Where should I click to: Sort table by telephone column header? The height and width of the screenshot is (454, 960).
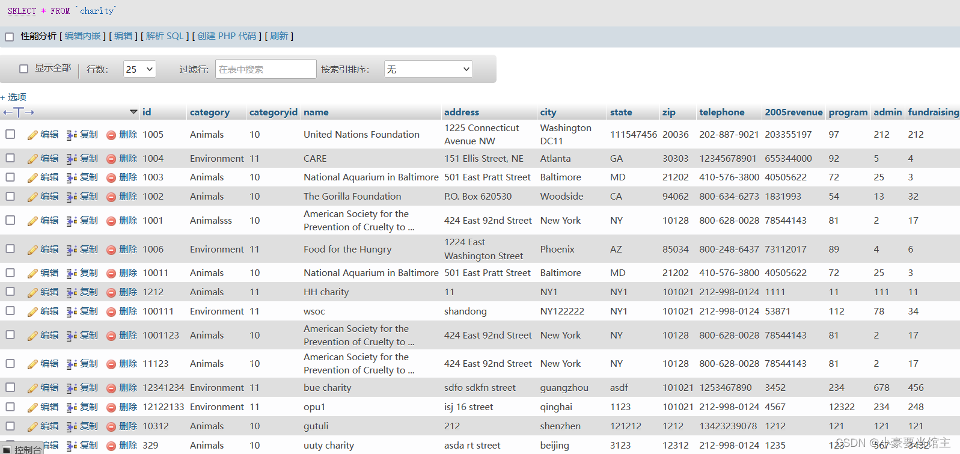[x=721, y=112]
